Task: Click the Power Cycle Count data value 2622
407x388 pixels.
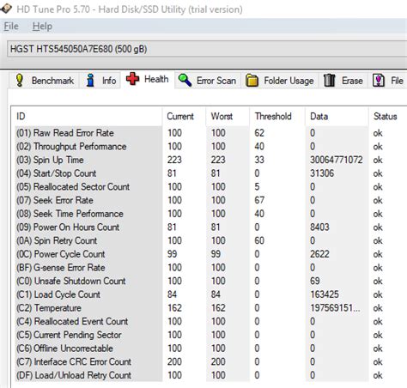Action: pos(319,254)
